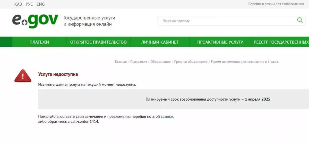The width and height of the screenshot is (309, 145).
Task: Open ЛИЧНЫЙ КАБИНЕТ menu
Action: 160,42
